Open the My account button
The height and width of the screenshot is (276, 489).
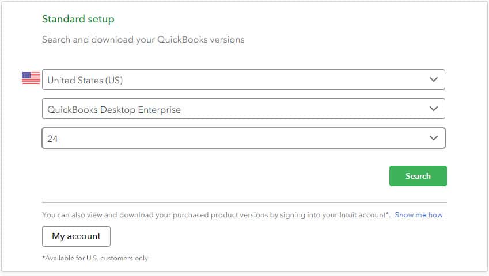click(76, 236)
